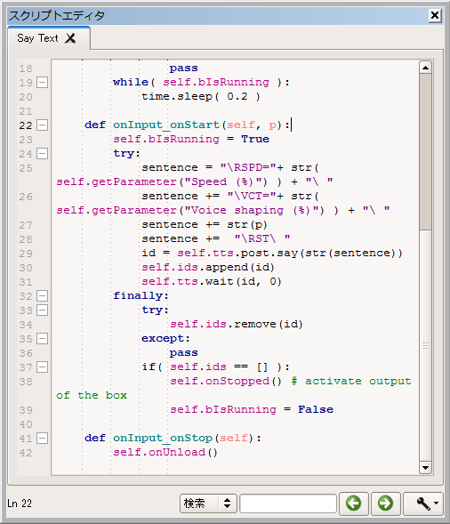
Task: Collapse the while loop at line 19
Action: [x=42, y=82]
